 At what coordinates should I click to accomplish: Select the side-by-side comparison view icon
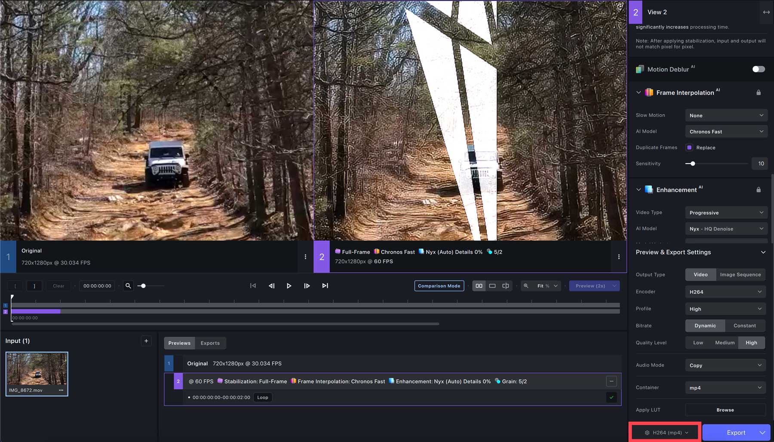479,286
